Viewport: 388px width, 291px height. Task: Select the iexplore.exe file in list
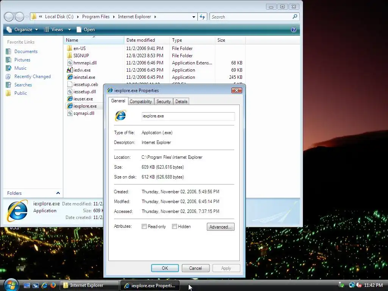84,106
